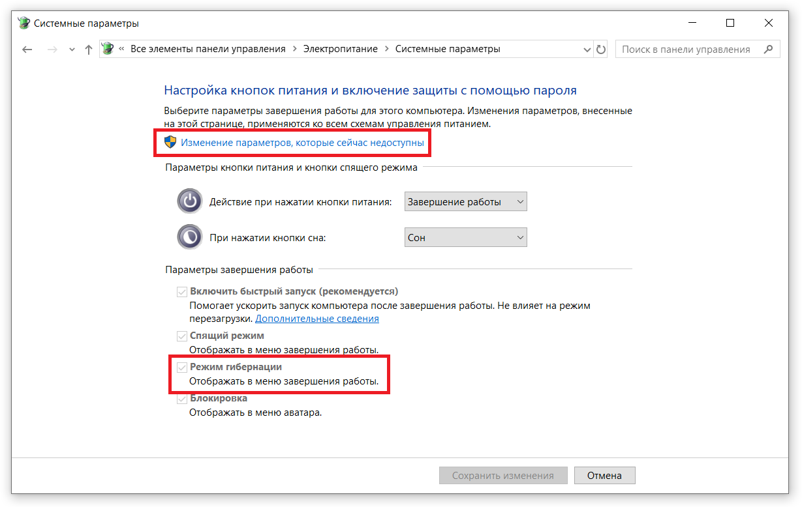Click the search magnifier icon
The image size is (802, 507).
tap(768, 49)
